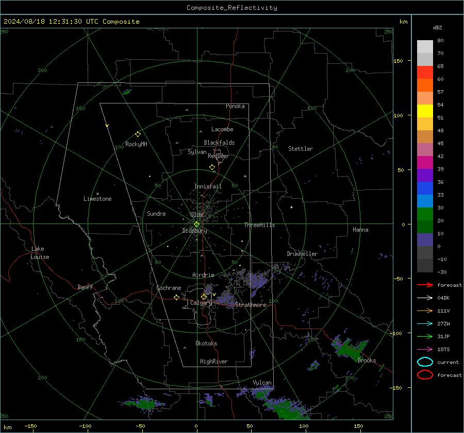Click the white plus marker west of Hanna
This screenshot has width=464, height=433.
(x=291, y=207)
